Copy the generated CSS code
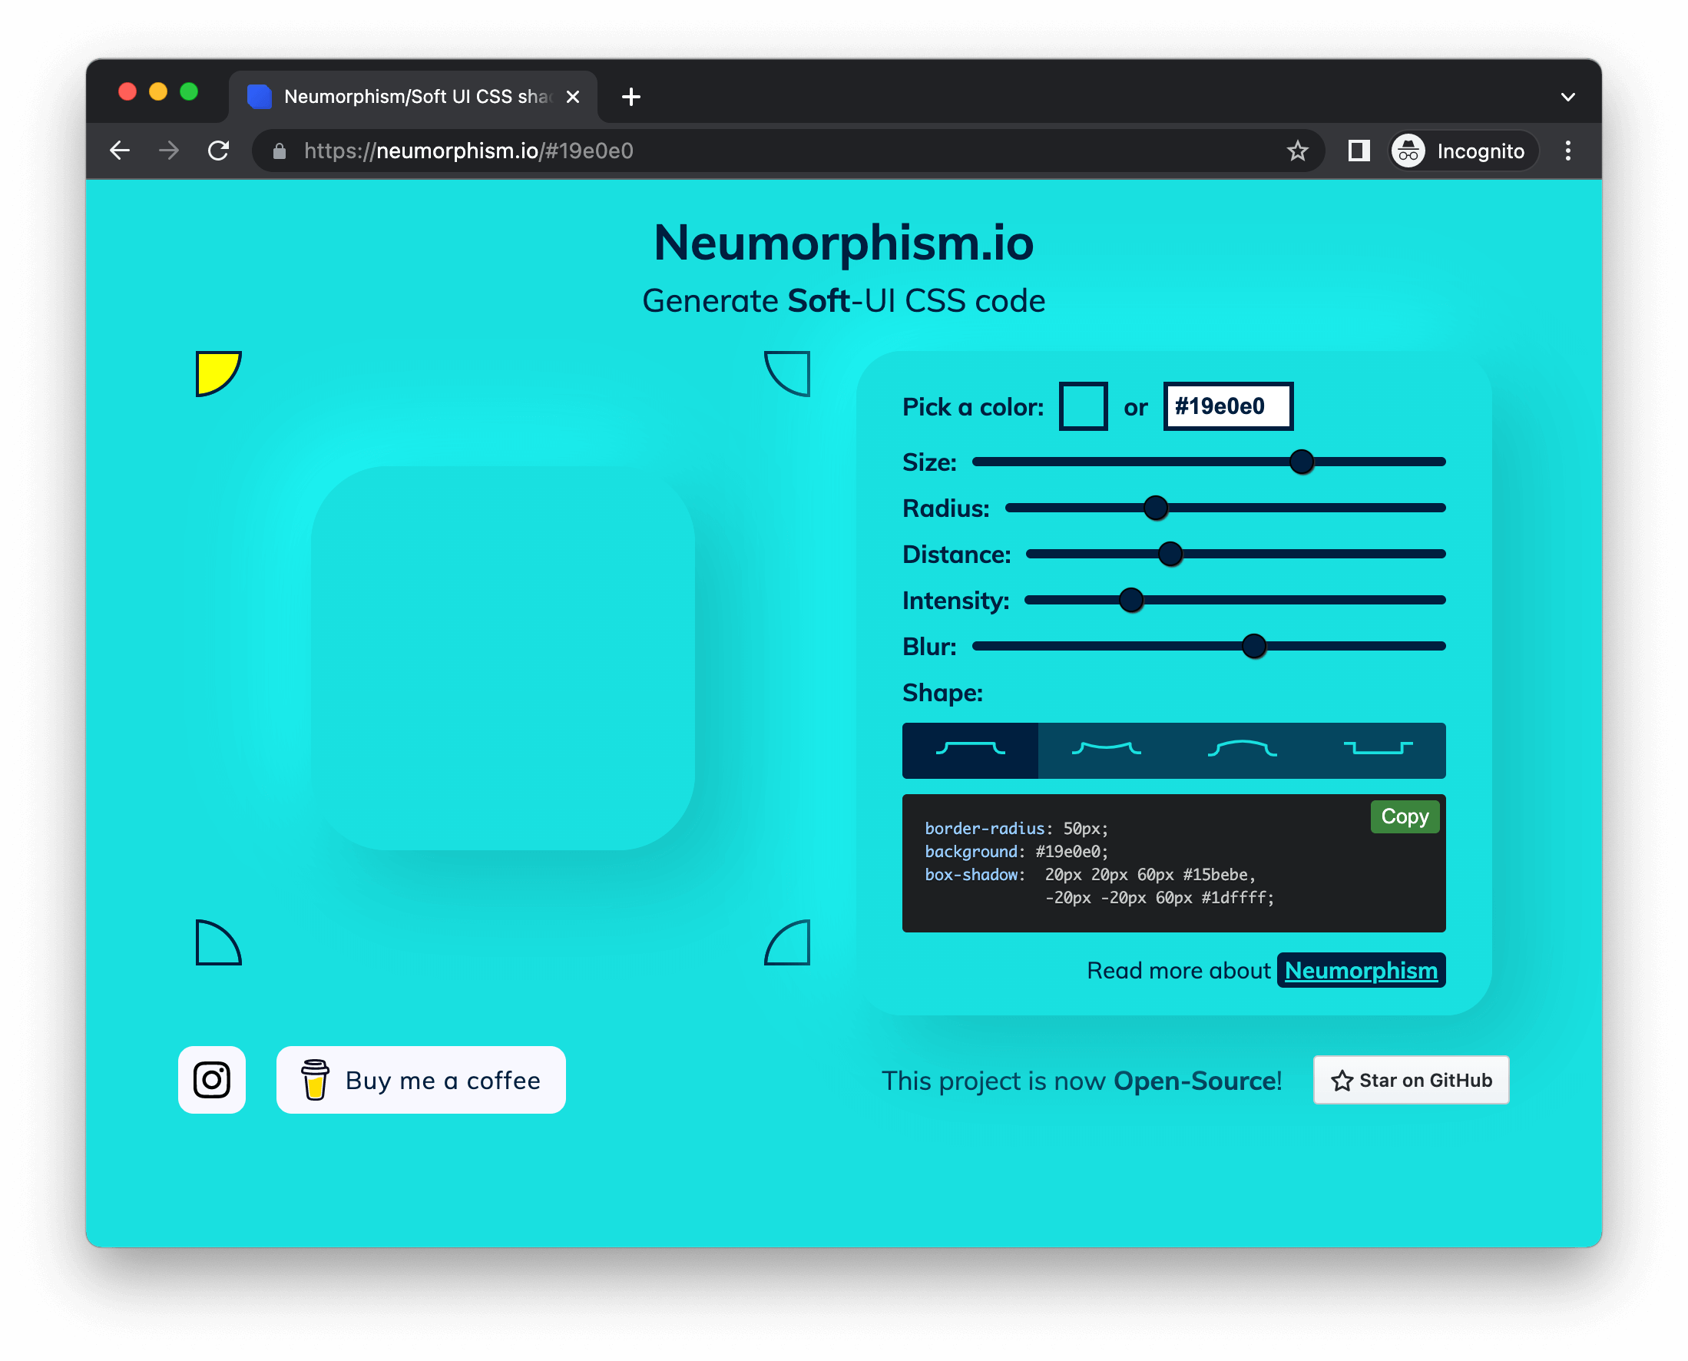1688x1361 pixels. click(x=1403, y=816)
